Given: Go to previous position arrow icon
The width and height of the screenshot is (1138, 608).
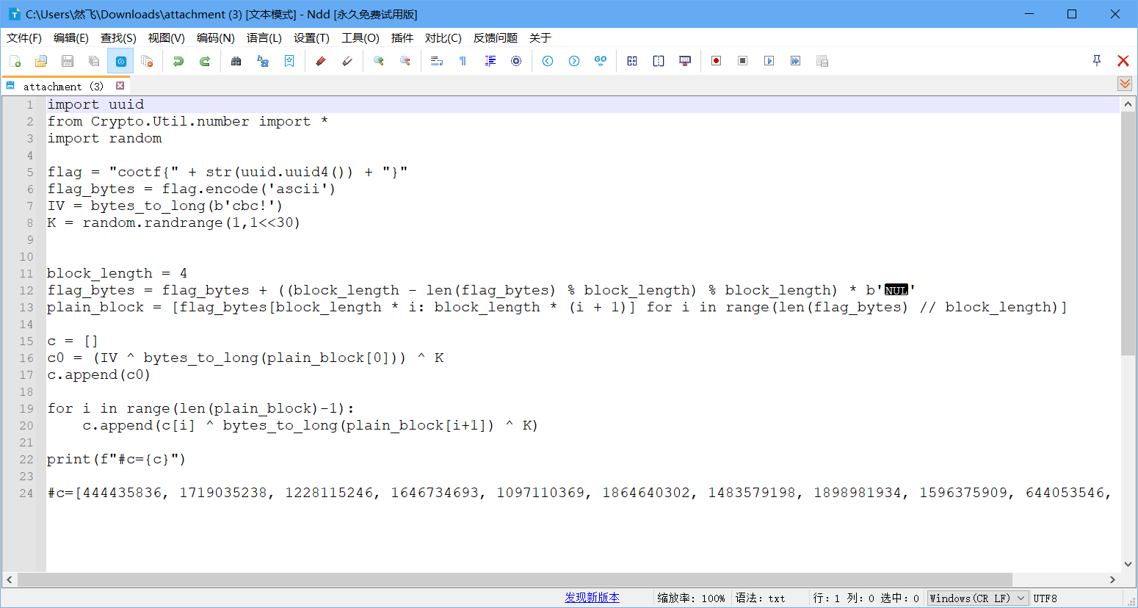Looking at the screenshot, I should click(x=548, y=61).
